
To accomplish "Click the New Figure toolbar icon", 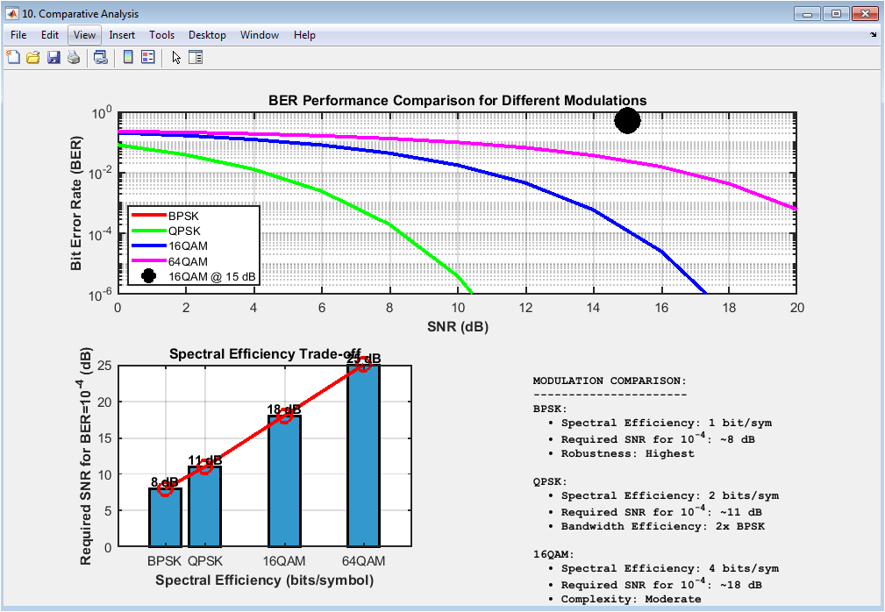I will (x=13, y=58).
